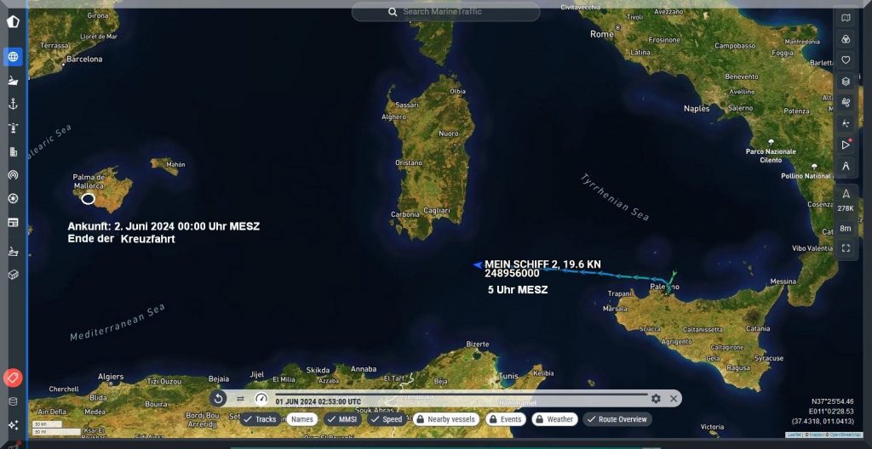Open the map layers stack icon
872x449 pixels.
[x=846, y=82]
